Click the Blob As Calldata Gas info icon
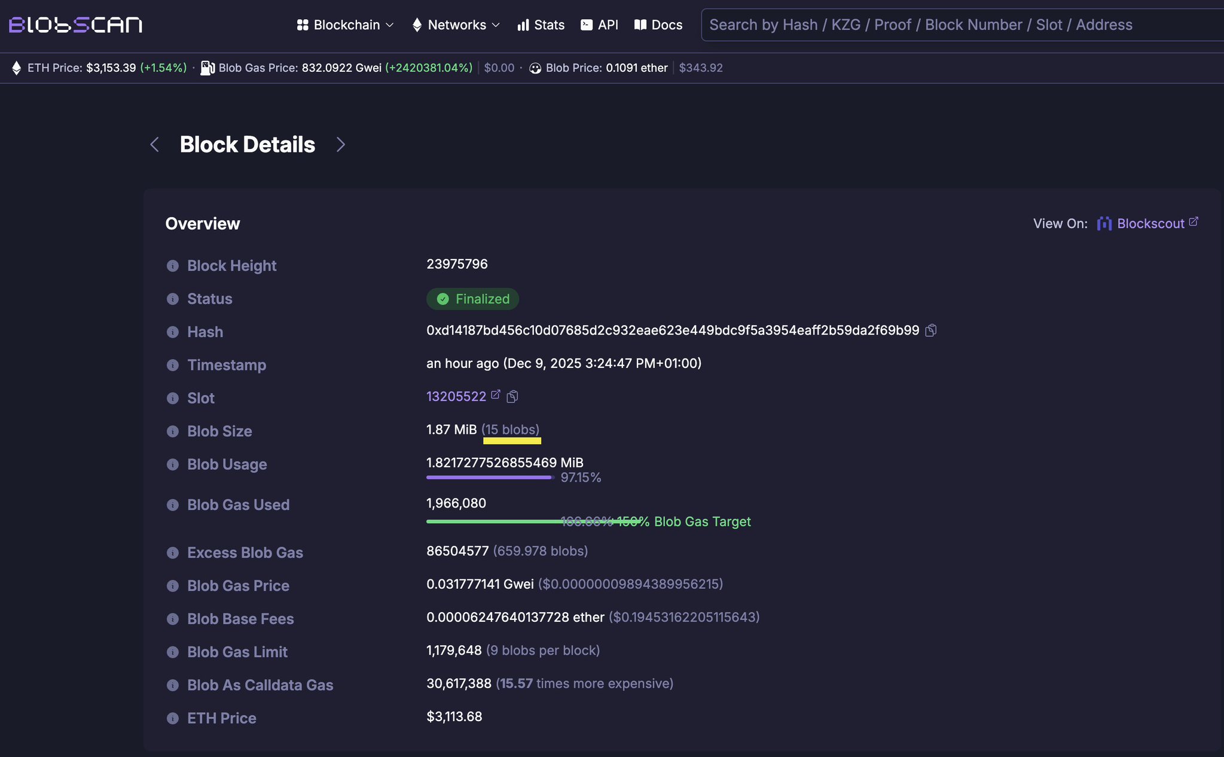The image size is (1224, 757). pos(173,685)
